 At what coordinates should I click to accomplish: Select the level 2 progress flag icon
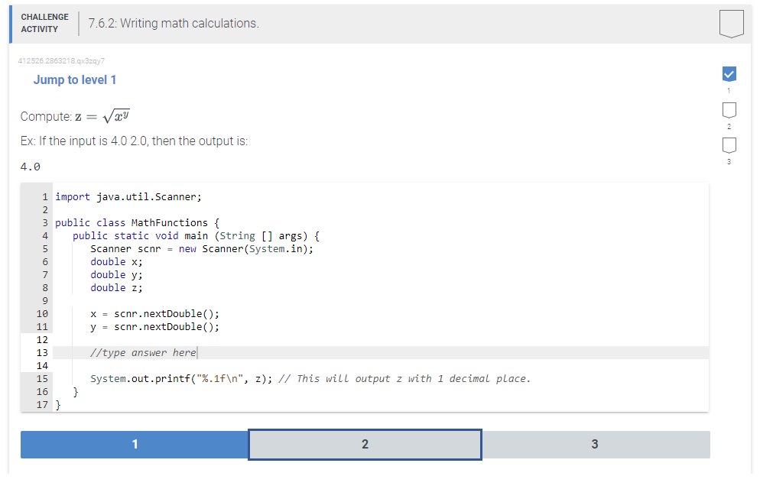point(729,109)
